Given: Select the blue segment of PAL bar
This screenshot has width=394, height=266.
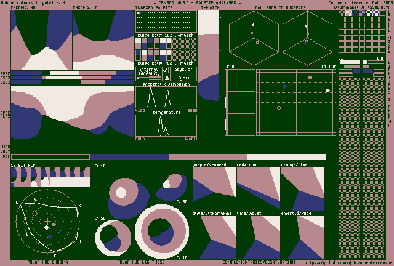Looking at the screenshot, I should pos(129,157).
